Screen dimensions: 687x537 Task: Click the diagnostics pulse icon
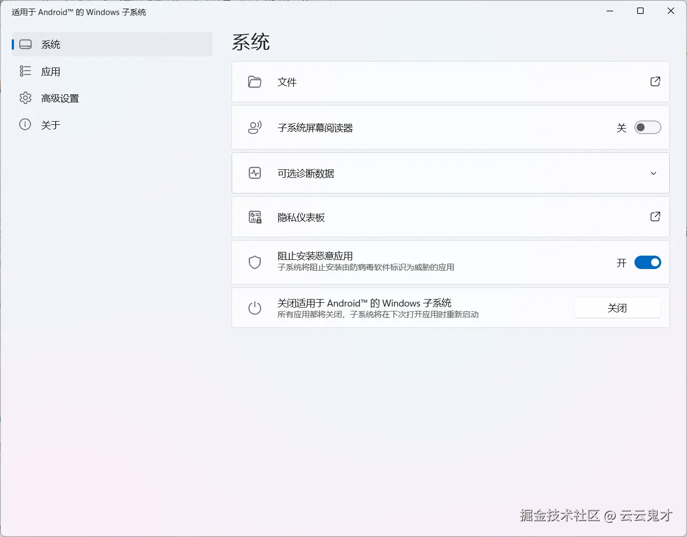click(255, 173)
